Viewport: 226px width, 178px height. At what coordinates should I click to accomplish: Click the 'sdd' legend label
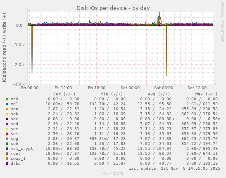point(14,124)
